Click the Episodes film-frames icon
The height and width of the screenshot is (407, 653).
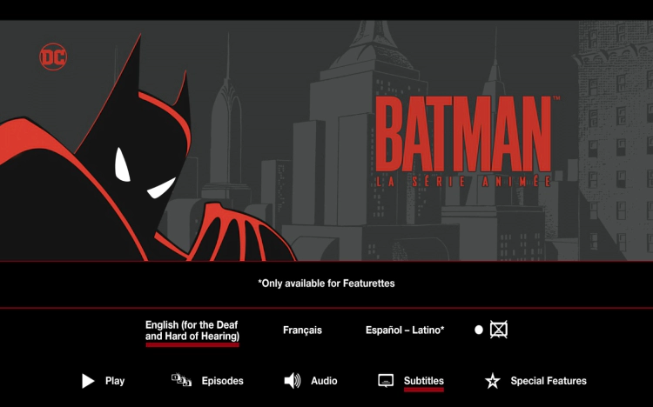point(182,380)
